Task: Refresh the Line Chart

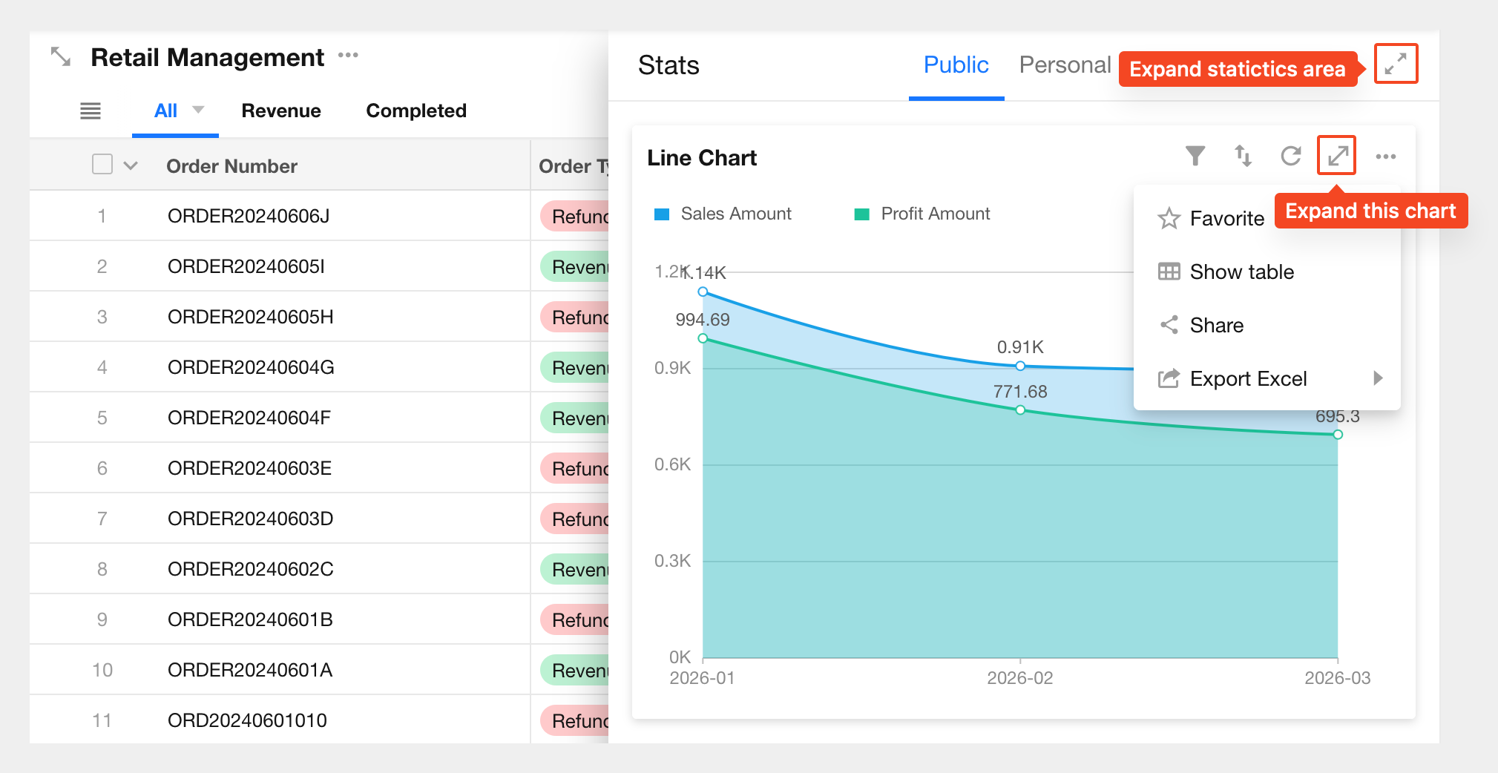Action: [1291, 156]
